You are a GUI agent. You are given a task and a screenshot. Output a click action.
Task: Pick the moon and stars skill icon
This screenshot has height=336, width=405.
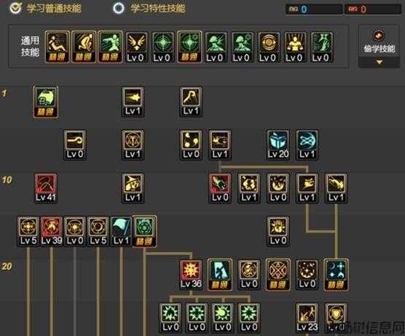coord(336,275)
